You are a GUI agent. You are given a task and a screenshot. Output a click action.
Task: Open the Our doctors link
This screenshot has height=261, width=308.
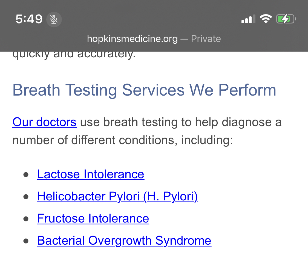click(x=44, y=122)
